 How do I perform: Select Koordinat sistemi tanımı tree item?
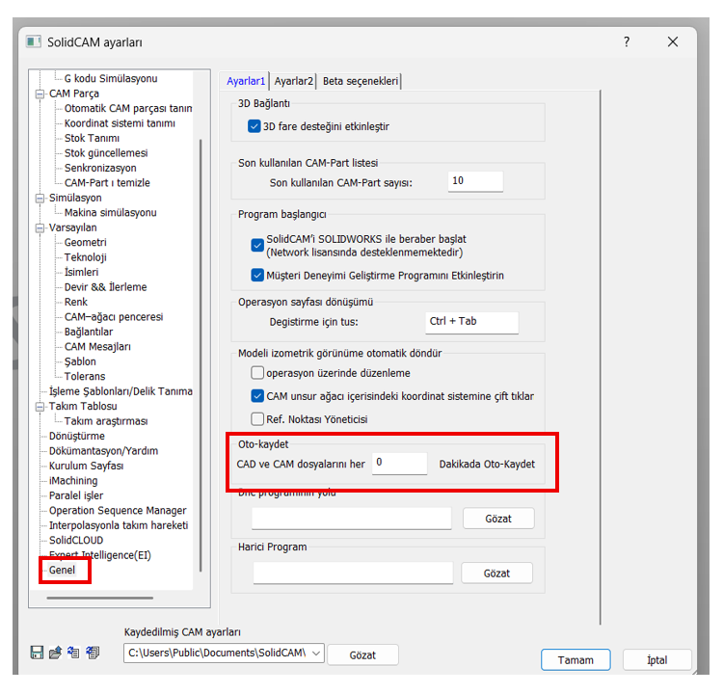tap(120, 123)
